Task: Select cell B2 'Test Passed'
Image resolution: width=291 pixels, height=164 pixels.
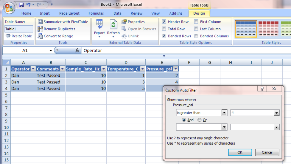Action: click(51, 75)
